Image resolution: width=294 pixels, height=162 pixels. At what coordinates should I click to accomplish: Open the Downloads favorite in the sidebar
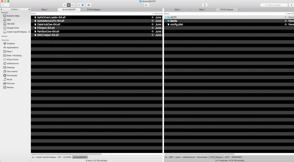[x=10, y=76]
